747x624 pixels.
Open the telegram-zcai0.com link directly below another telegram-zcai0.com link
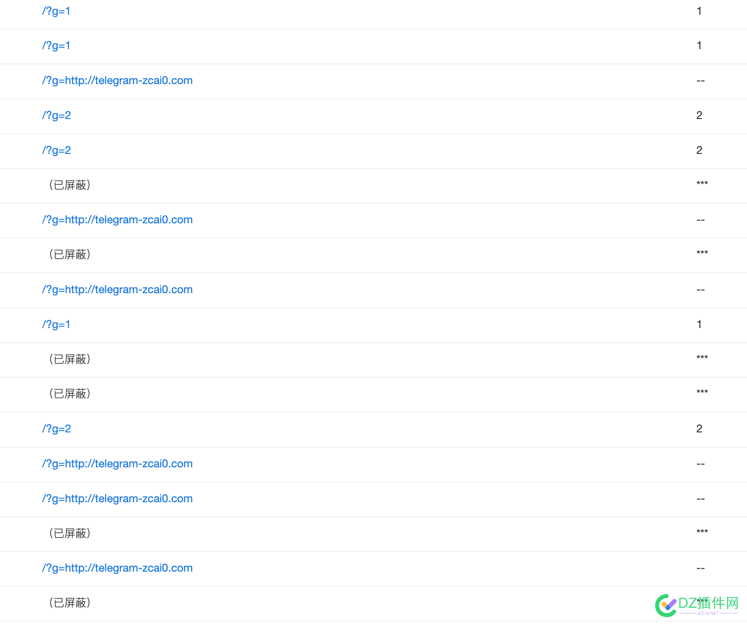point(117,499)
